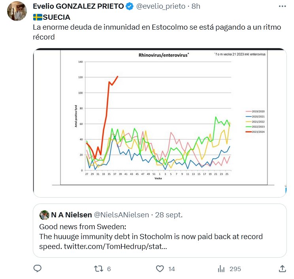
Task: Enlarge the Rhinovirus/enterovirus chart image
Action: [159, 123]
